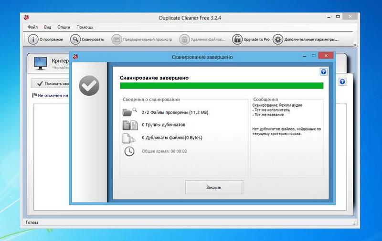This screenshot has width=382, height=241.
Task: Open the Опции menu
Action: pos(64,27)
